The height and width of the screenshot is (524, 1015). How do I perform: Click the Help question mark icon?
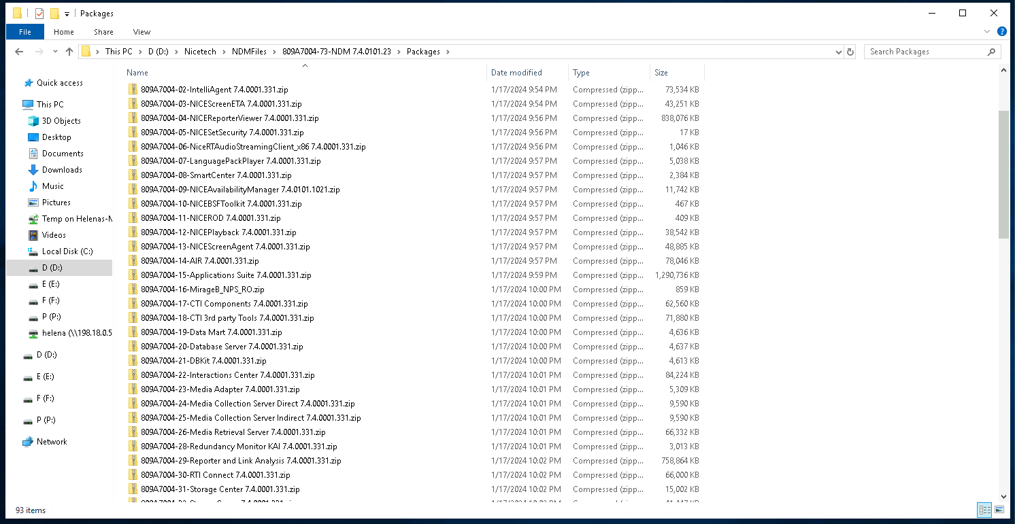1001,32
